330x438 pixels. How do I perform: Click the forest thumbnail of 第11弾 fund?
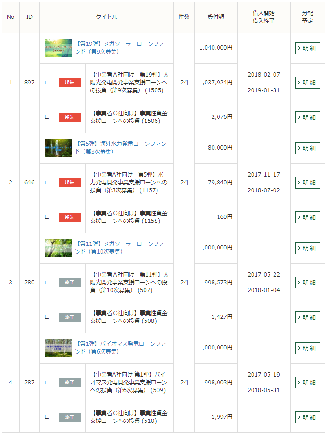pos(58,248)
